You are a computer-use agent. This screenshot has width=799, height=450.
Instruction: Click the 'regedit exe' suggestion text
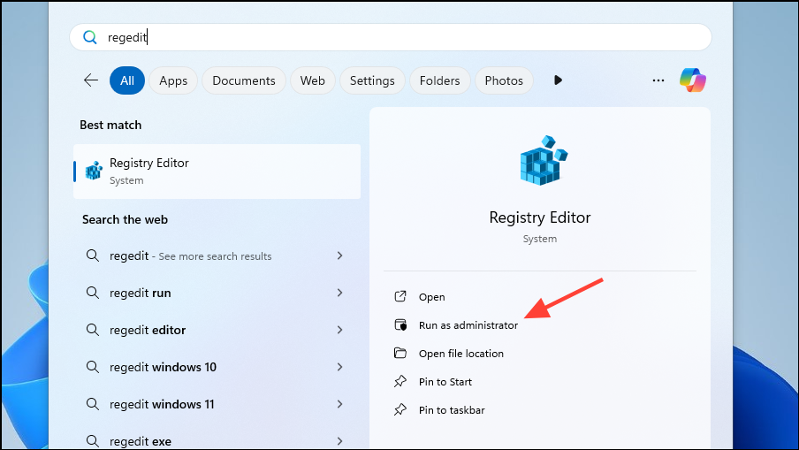(141, 441)
